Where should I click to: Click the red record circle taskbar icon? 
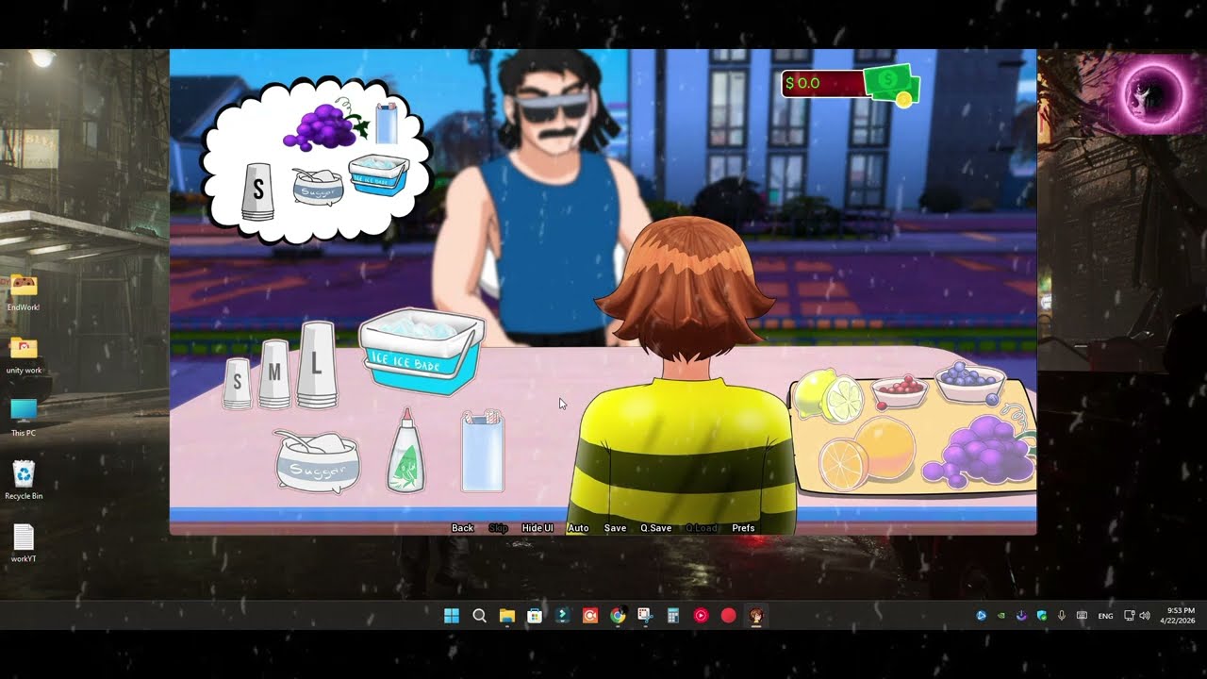728,616
